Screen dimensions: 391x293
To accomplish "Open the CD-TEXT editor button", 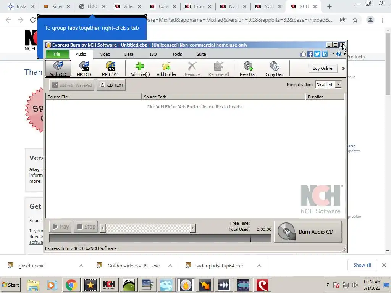I will pos(111,85).
